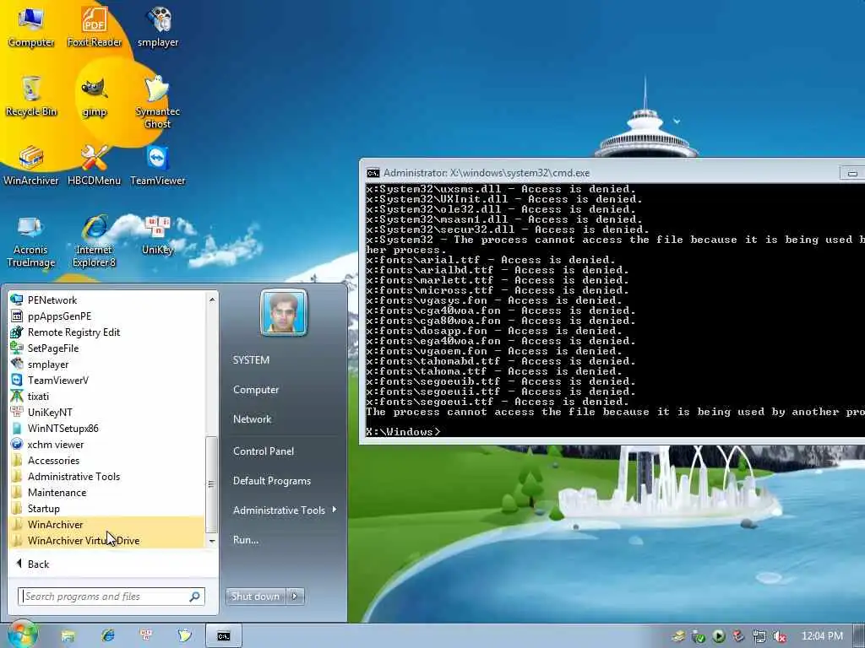865x648 pixels.
Task: Click programs list scroll up arrow
Action: click(212, 300)
